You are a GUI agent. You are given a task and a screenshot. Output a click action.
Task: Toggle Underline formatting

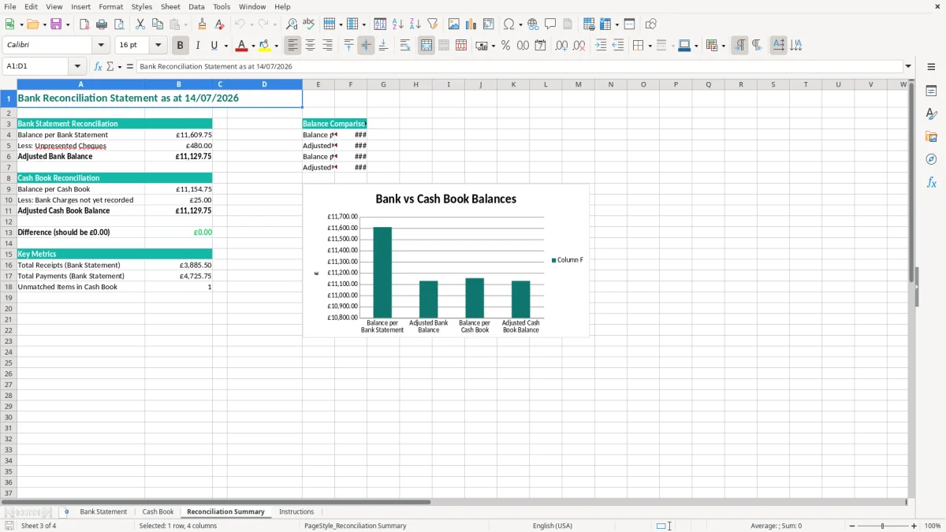coord(214,46)
